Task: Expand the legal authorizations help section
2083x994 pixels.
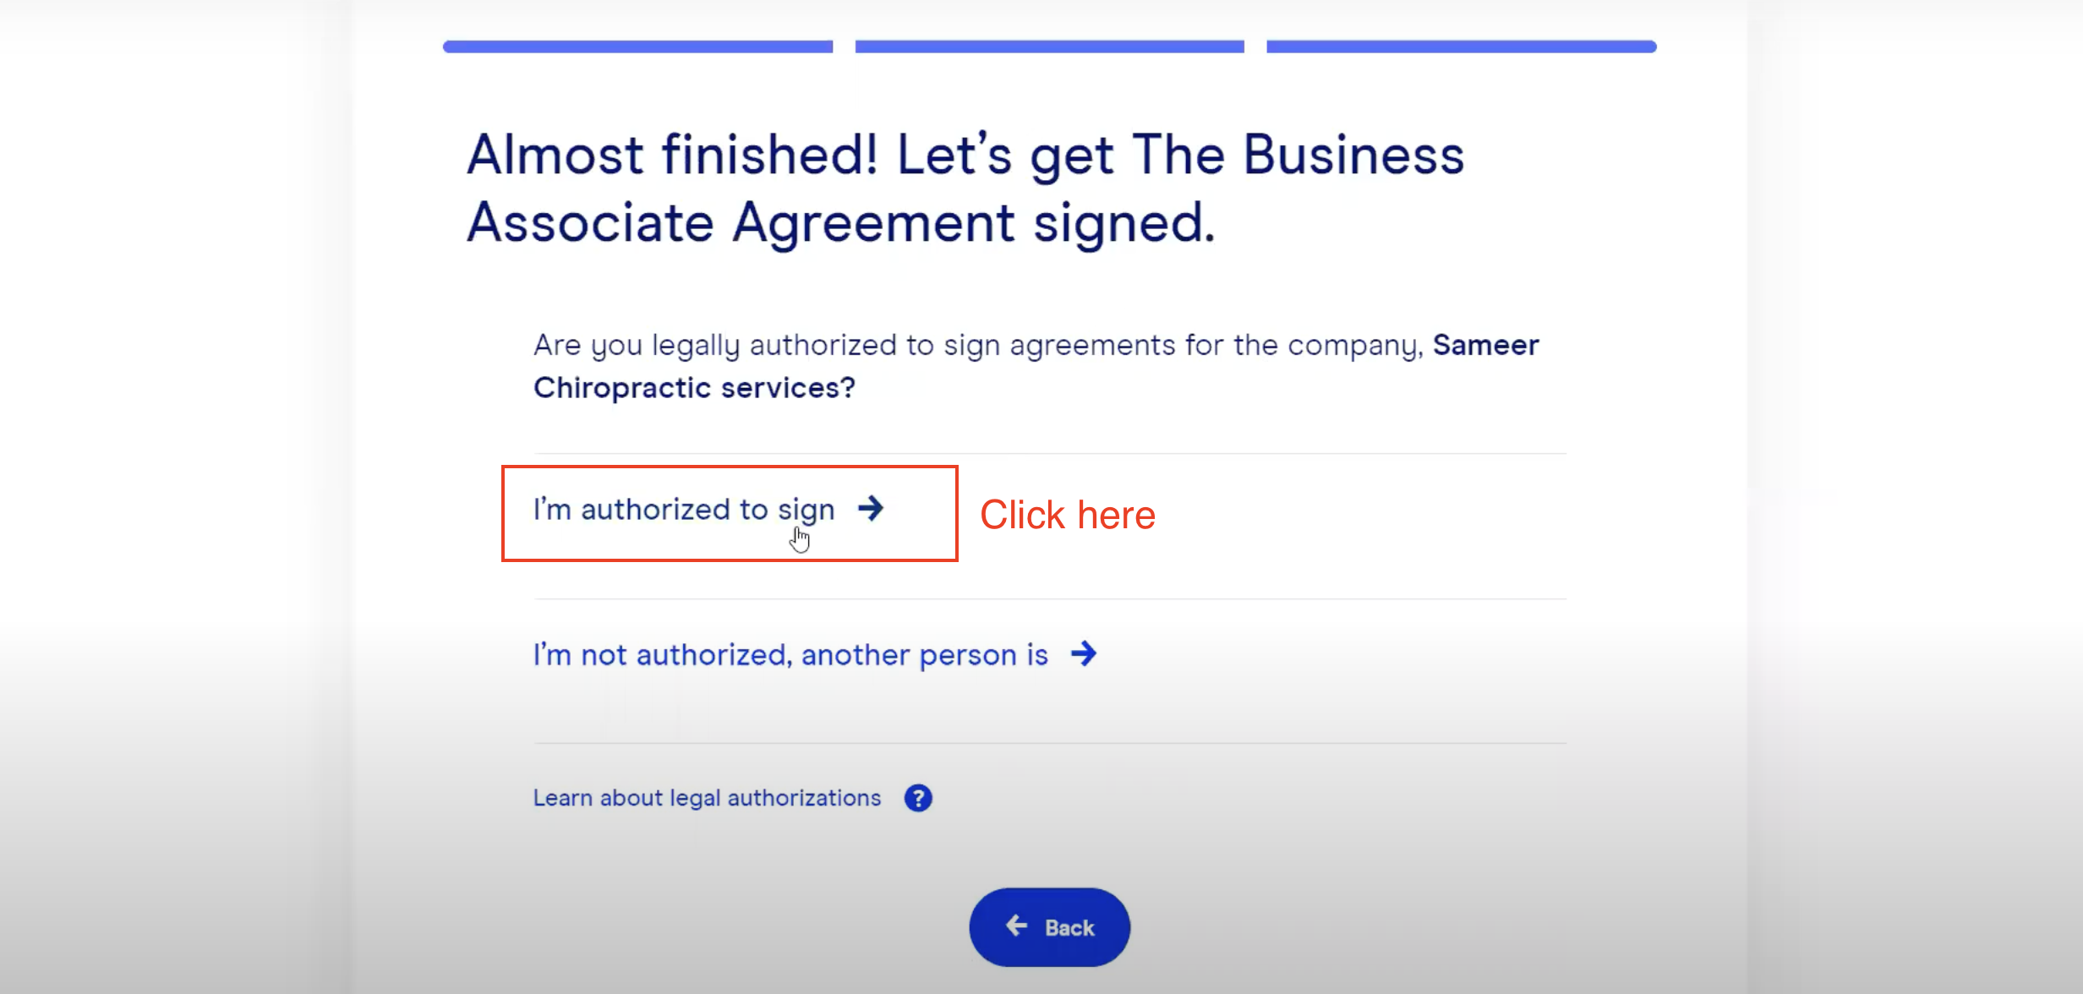Action: 707,797
